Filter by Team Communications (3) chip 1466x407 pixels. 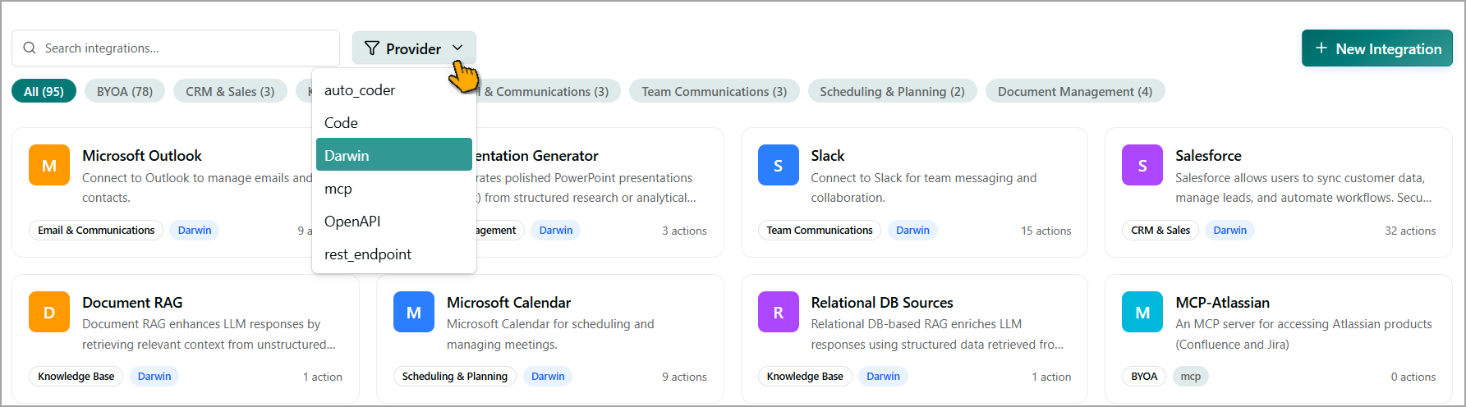715,91
